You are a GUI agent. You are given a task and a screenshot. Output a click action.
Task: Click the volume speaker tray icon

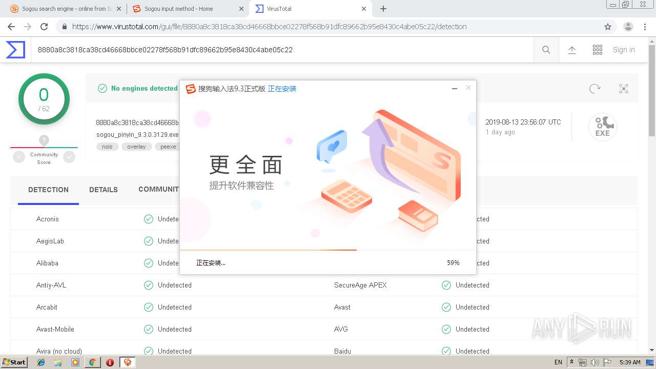pyautogui.click(x=595, y=362)
